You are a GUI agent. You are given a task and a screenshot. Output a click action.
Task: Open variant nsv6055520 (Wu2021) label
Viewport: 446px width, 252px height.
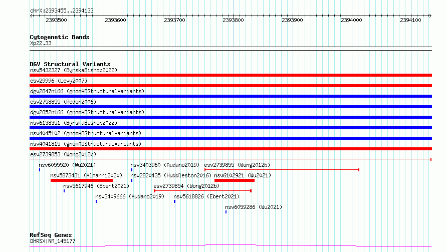pyautogui.click(x=68, y=165)
